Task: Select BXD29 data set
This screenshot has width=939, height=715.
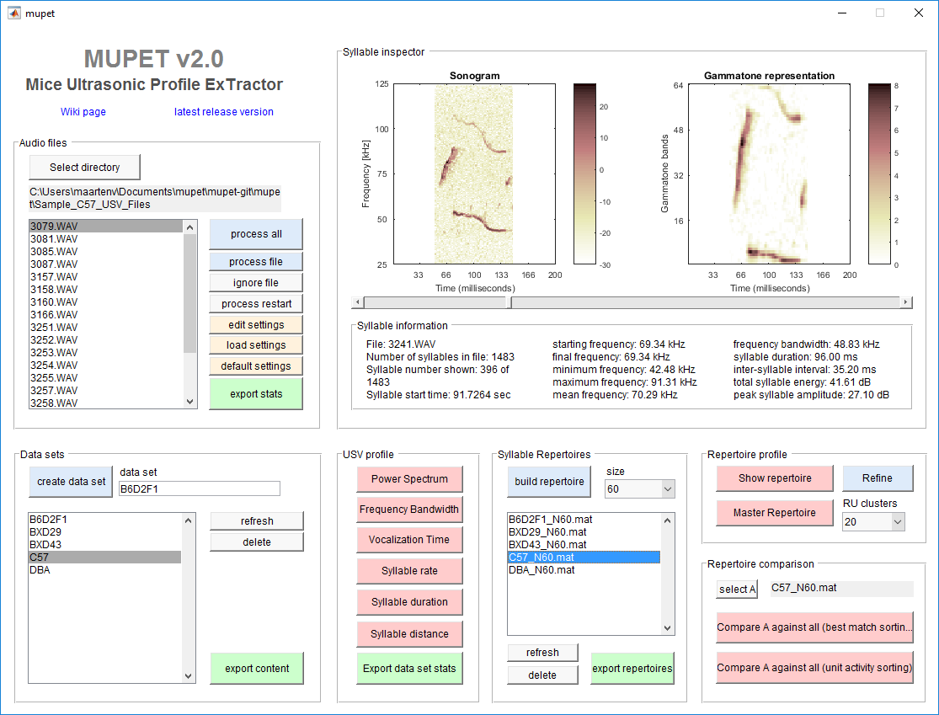Action: (x=104, y=531)
